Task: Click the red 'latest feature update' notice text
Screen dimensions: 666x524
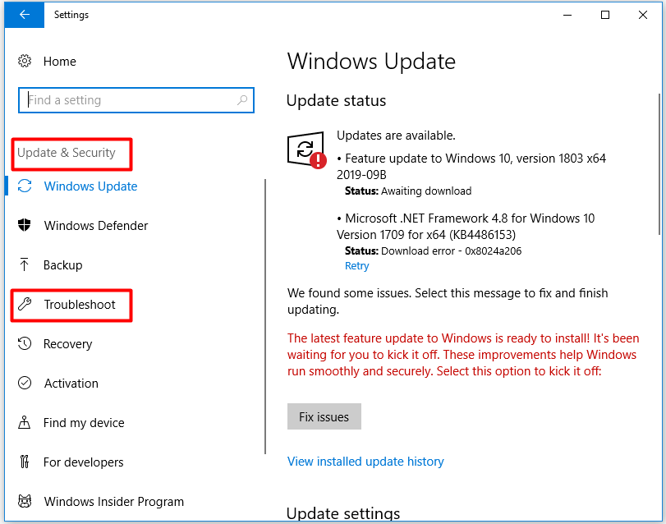Action: [463, 355]
